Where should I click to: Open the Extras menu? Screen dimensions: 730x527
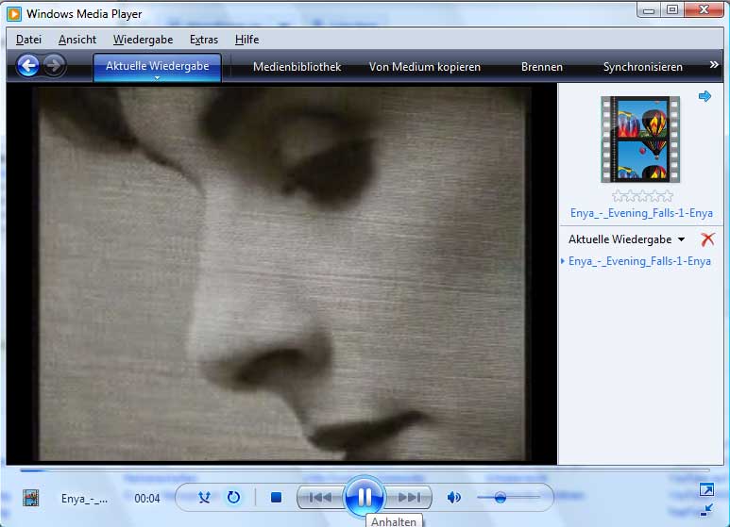204,40
